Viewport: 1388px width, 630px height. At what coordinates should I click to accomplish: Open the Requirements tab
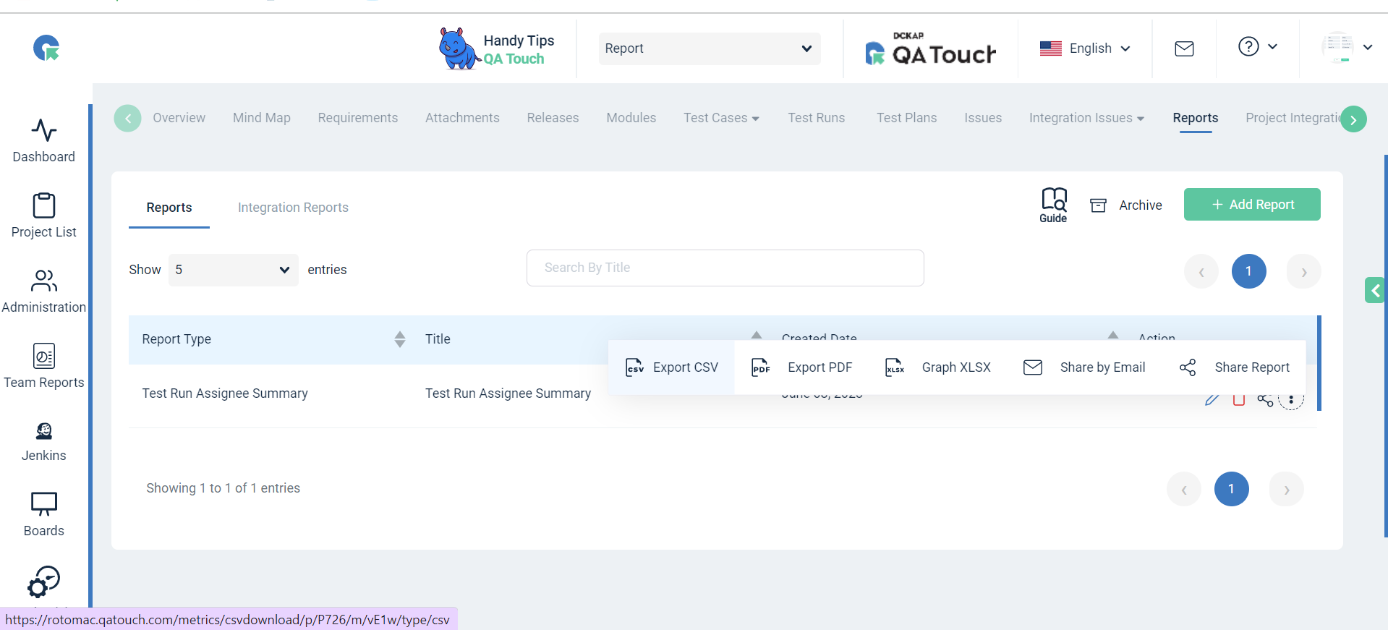coord(358,118)
